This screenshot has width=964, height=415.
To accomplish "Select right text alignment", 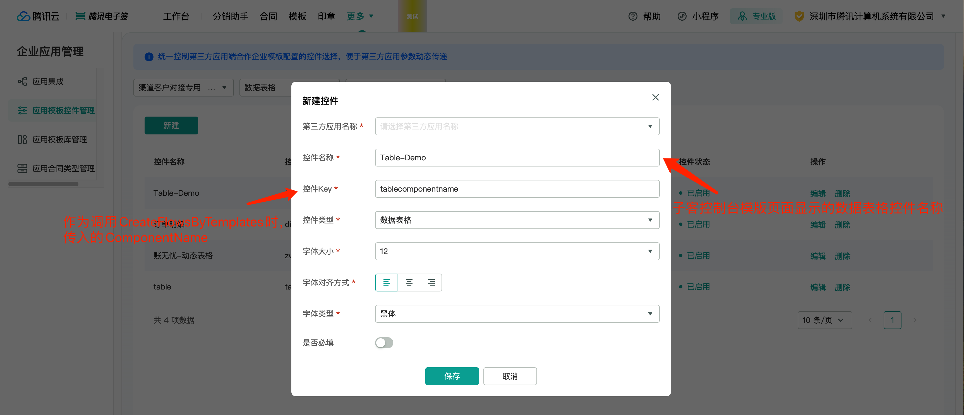I will [x=431, y=283].
